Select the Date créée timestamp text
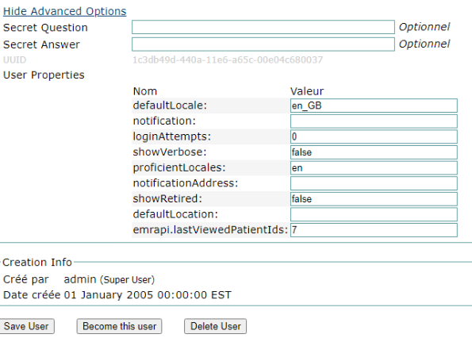Screen dimensions: 472x338 click(x=148, y=295)
